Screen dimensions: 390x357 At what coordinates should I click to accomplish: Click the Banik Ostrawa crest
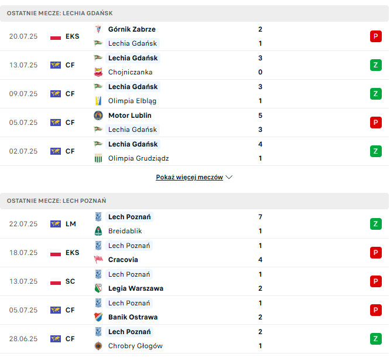tap(98, 317)
